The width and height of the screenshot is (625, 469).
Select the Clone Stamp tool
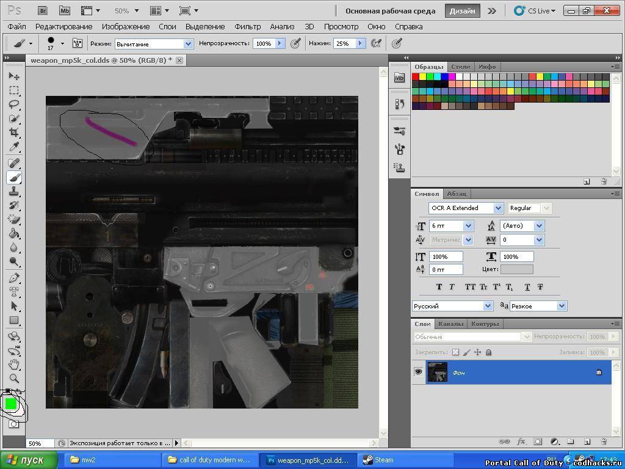click(14, 191)
